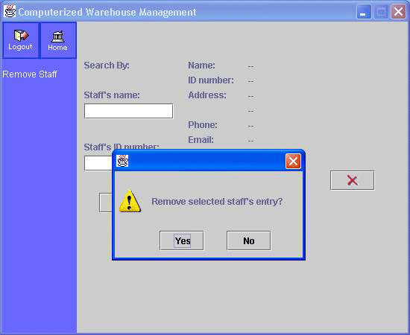The height and width of the screenshot is (335, 410).
Task: Click the 'Address:' label
Action: (x=207, y=95)
